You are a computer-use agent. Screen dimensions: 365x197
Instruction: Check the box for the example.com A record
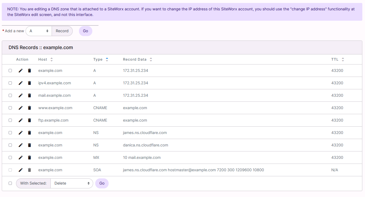point(10,70)
